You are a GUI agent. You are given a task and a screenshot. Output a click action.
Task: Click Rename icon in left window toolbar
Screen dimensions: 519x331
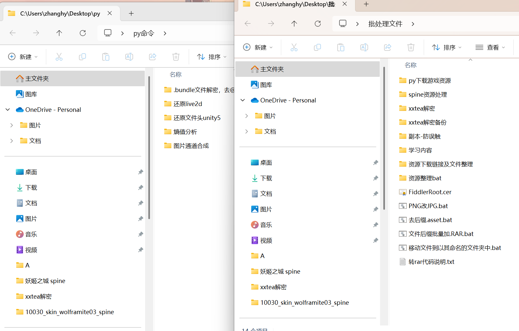pyautogui.click(x=129, y=57)
